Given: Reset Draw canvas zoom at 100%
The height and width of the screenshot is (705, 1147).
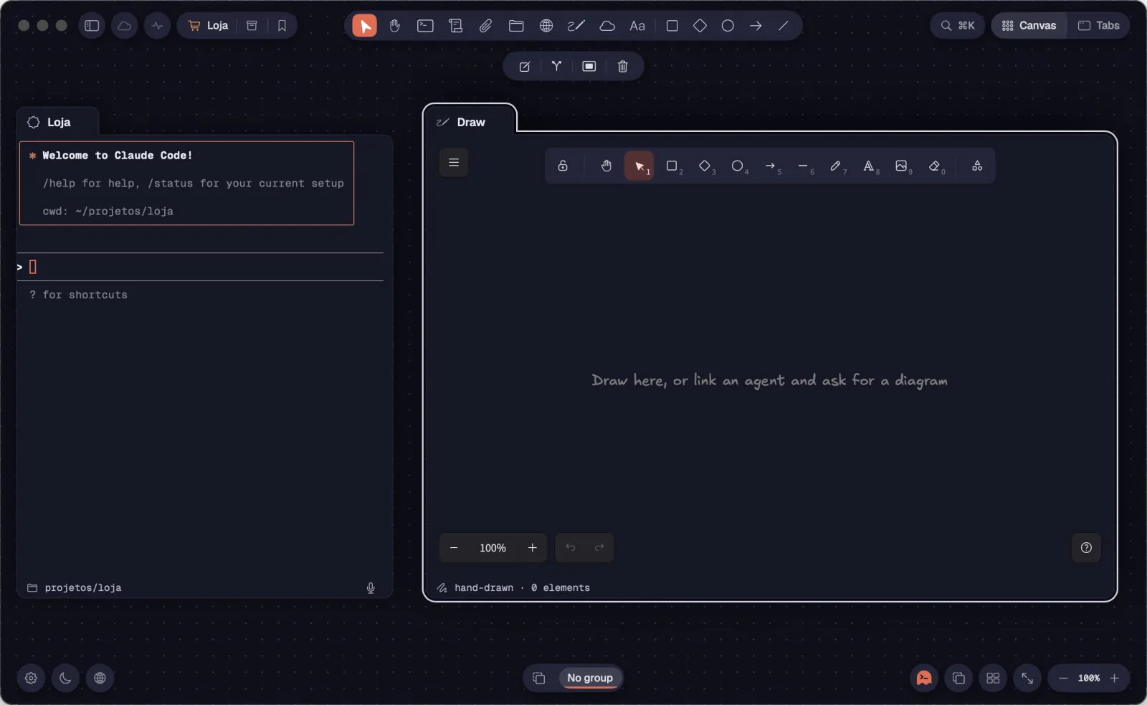Looking at the screenshot, I should [x=492, y=548].
